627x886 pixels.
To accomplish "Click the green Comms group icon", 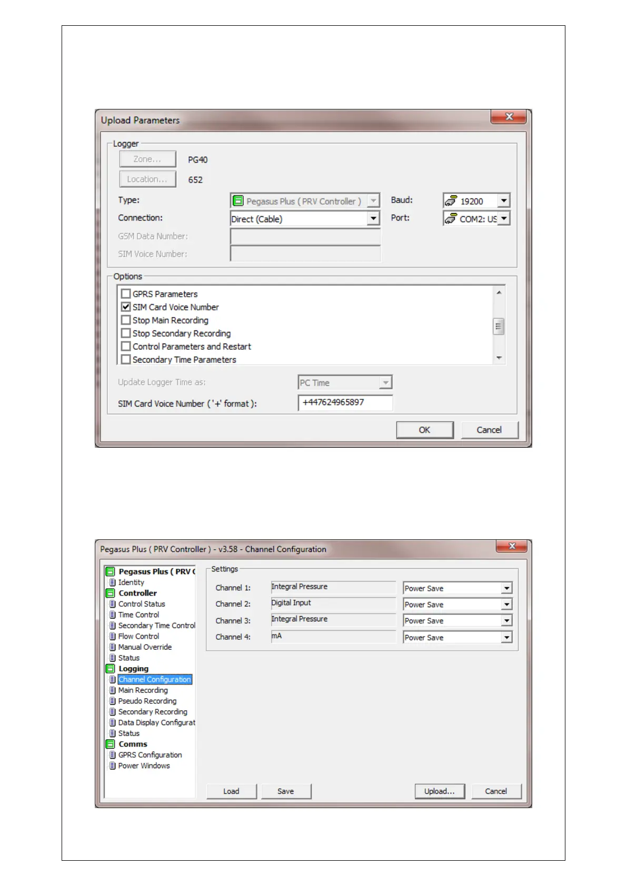I will [110, 744].
